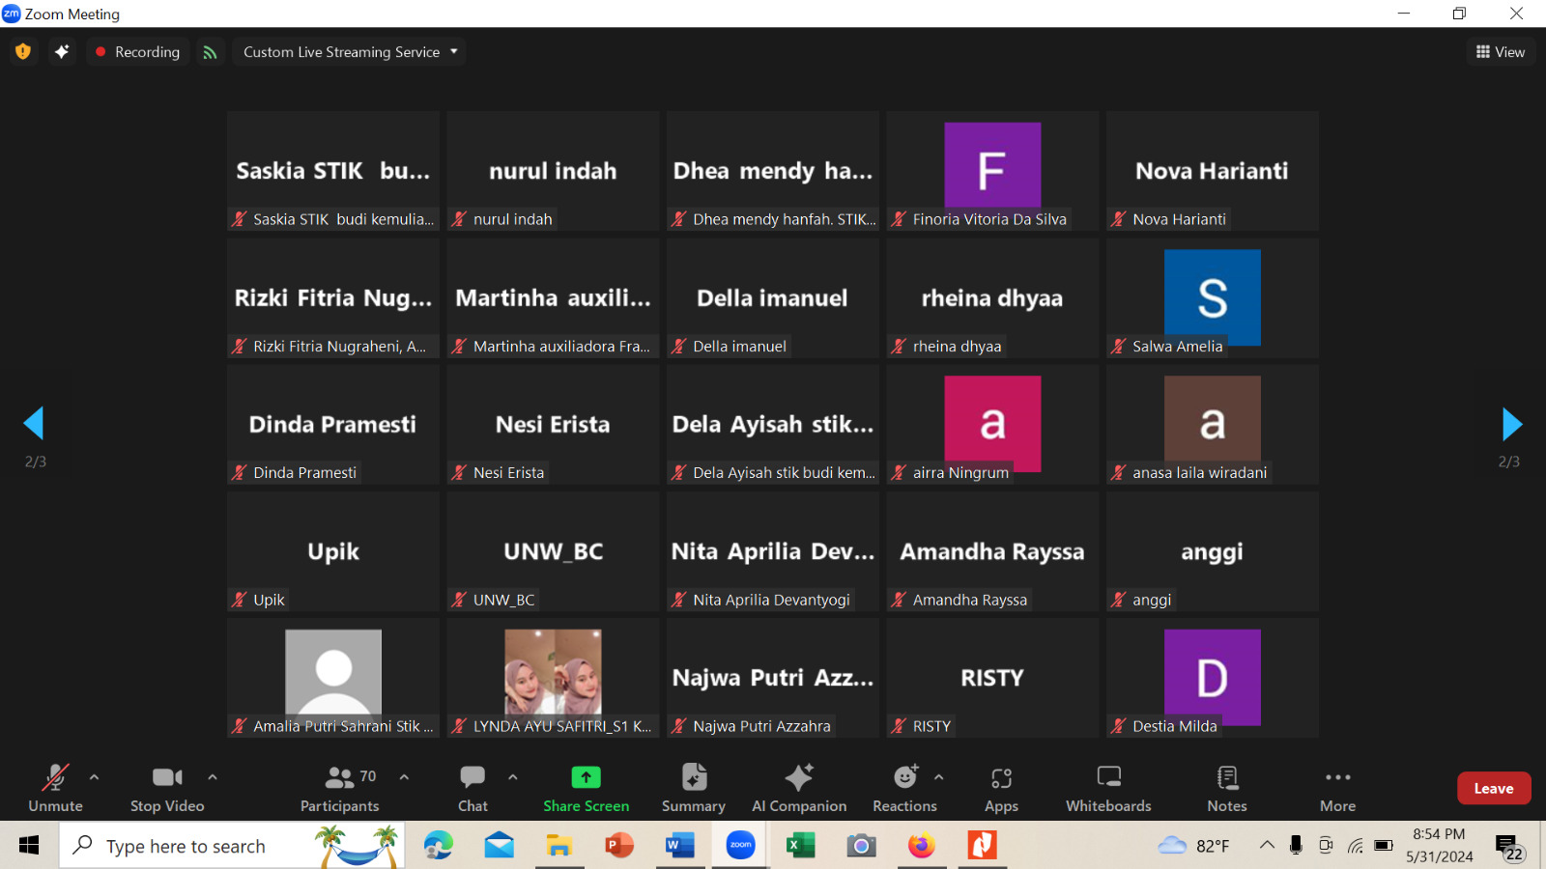Image resolution: width=1546 pixels, height=869 pixels.
Task: Open Whiteboards
Action: (x=1108, y=788)
